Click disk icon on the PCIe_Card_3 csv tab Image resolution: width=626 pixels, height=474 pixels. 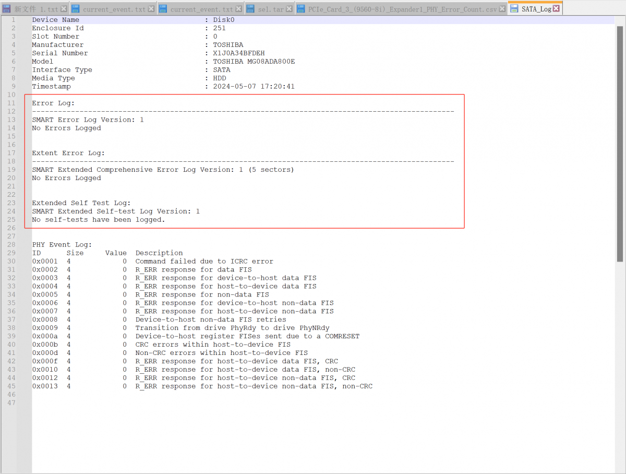[x=301, y=9]
